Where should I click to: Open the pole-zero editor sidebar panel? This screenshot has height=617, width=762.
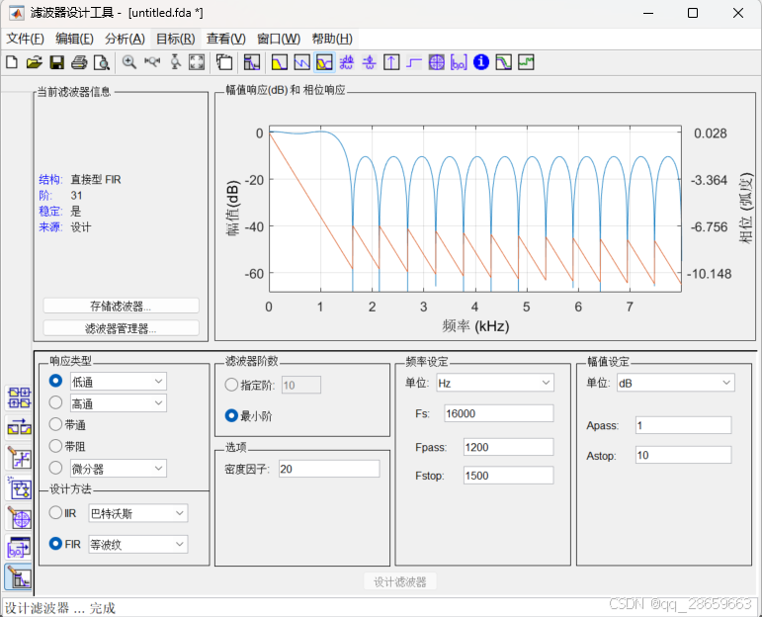pyautogui.click(x=20, y=518)
